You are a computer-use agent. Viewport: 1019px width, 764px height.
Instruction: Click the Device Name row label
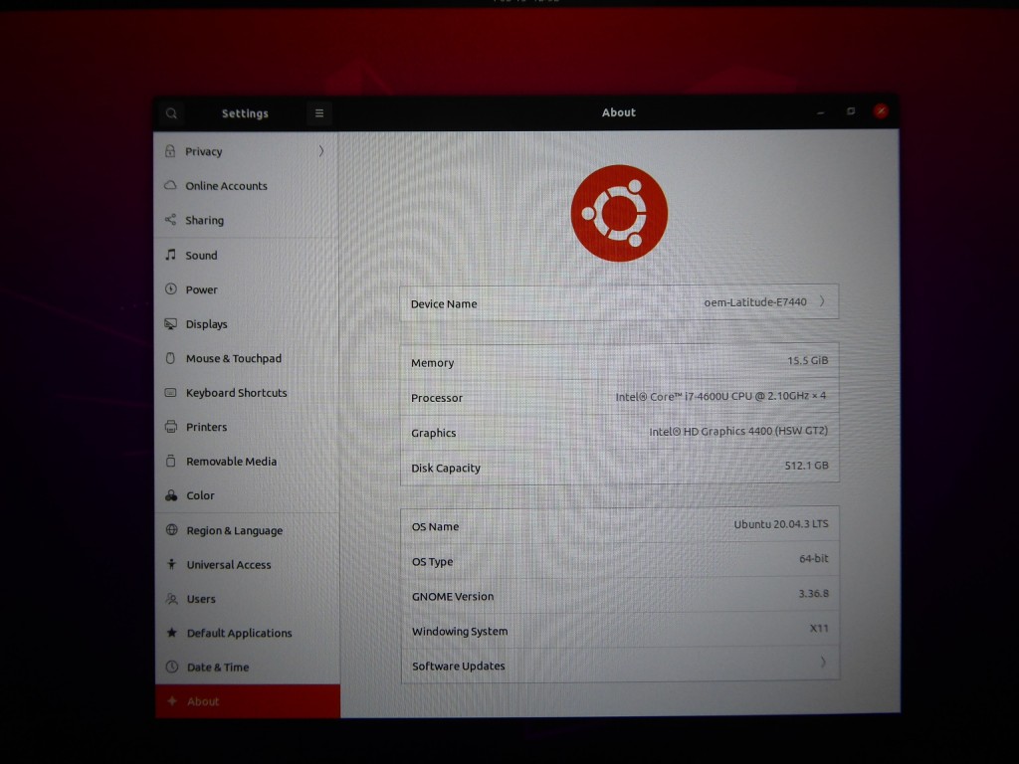click(x=444, y=303)
